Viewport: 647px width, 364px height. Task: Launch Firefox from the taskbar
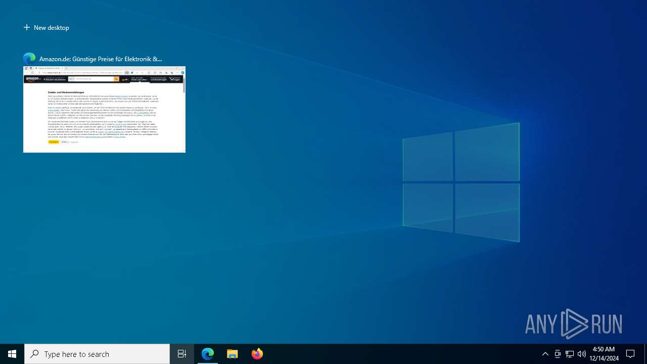(x=257, y=354)
